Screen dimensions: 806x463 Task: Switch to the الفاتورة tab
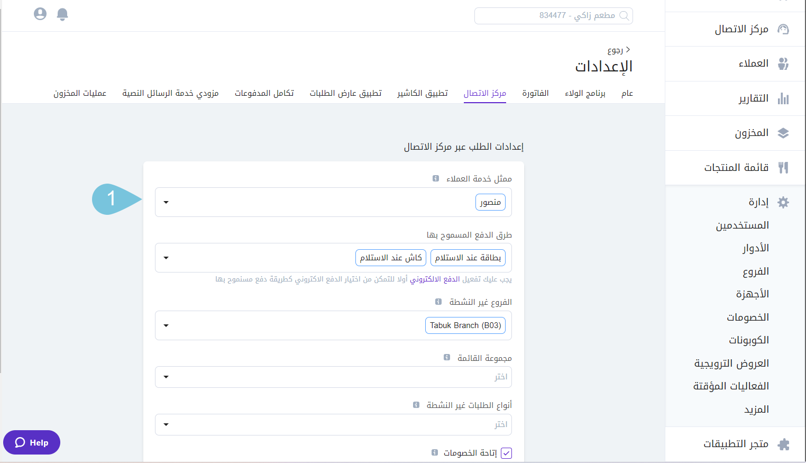[x=535, y=93]
